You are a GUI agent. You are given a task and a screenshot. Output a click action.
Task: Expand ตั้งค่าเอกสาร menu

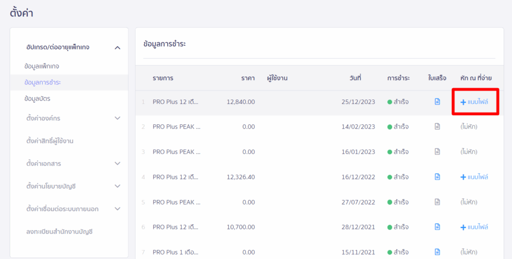(117, 163)
